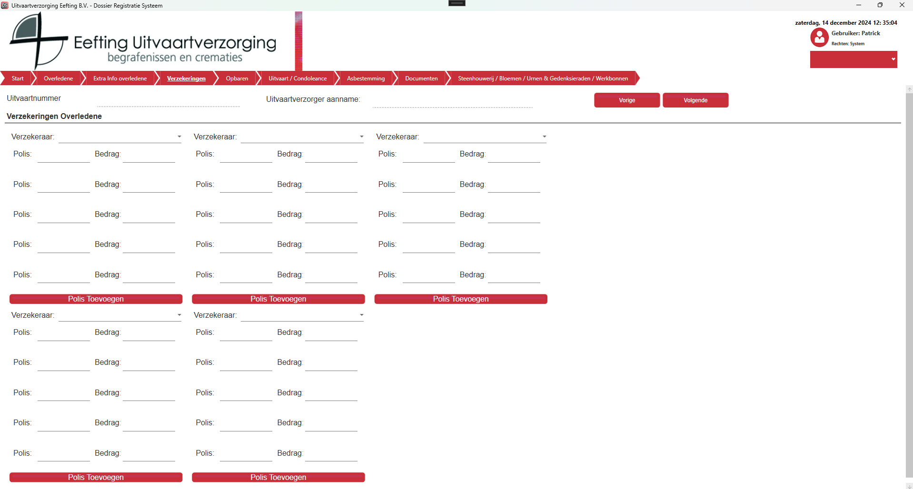The height and width of the screenshot is (489, 913).
Task: Open the Extra Info overledene tab
Action: pyautogui.click(x=120, y=78)
